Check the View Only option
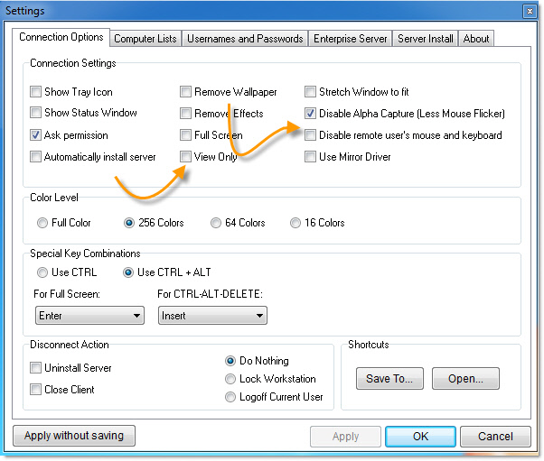 185,157
